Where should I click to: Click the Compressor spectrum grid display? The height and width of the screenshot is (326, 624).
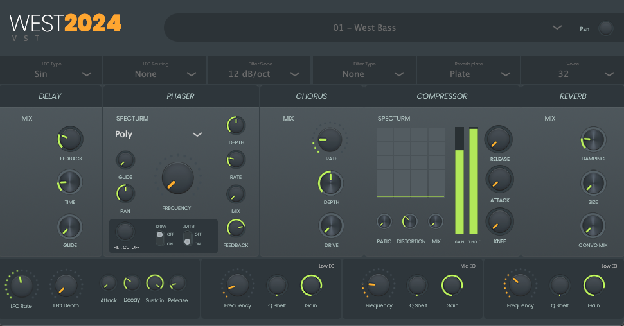pos(410,162)
